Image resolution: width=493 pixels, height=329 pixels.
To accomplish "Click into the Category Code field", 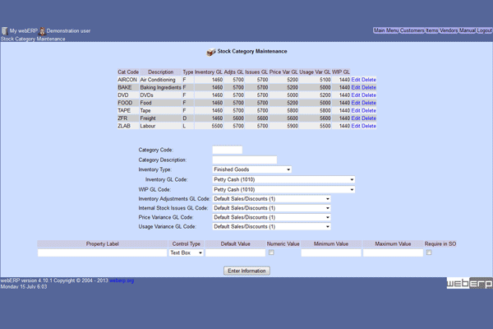I will pyautogui.click(x=227, y=151).
